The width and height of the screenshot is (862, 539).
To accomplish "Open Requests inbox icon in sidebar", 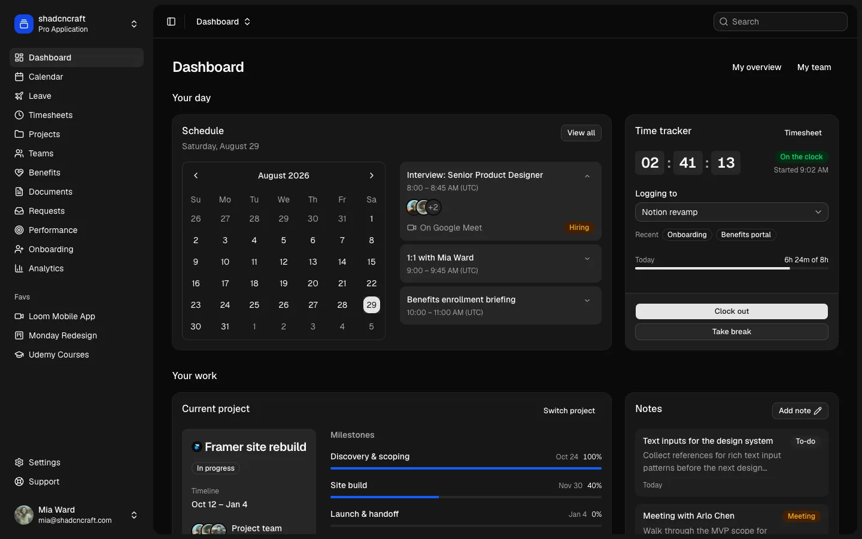I will tap(19, 211).
